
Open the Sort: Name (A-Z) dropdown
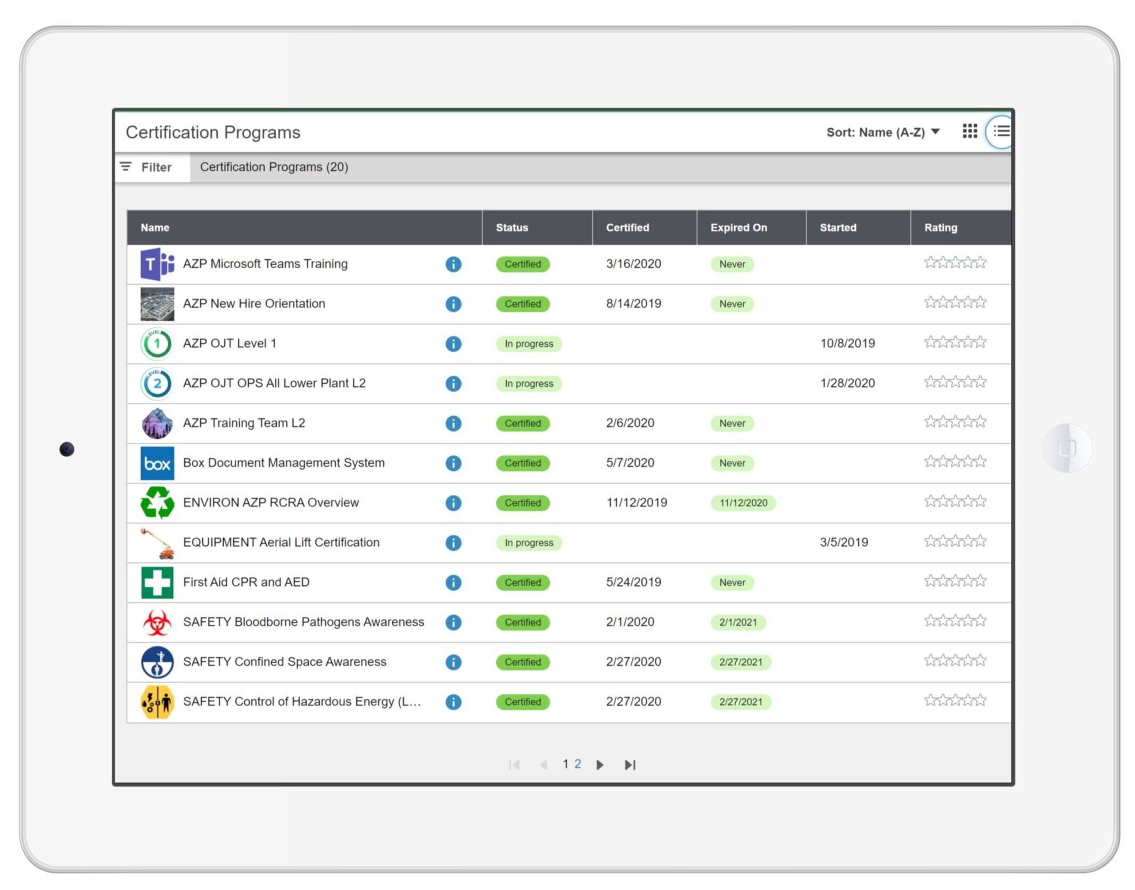[882, 132]
